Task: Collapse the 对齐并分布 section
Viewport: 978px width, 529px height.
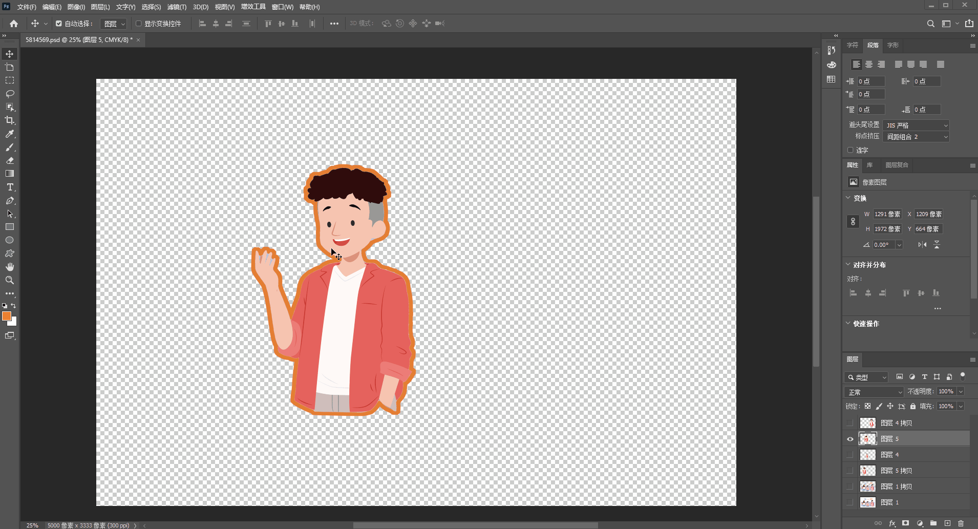Action: 848,265
